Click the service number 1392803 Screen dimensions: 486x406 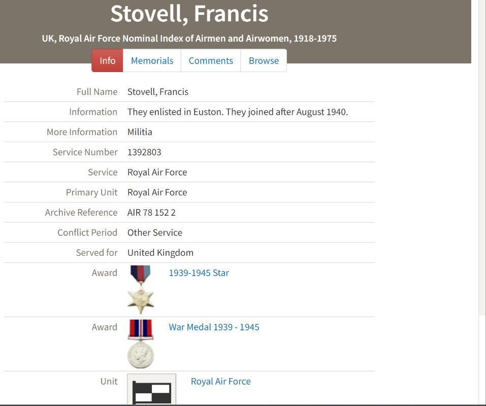pyautogui.click(x=144, y=152)
